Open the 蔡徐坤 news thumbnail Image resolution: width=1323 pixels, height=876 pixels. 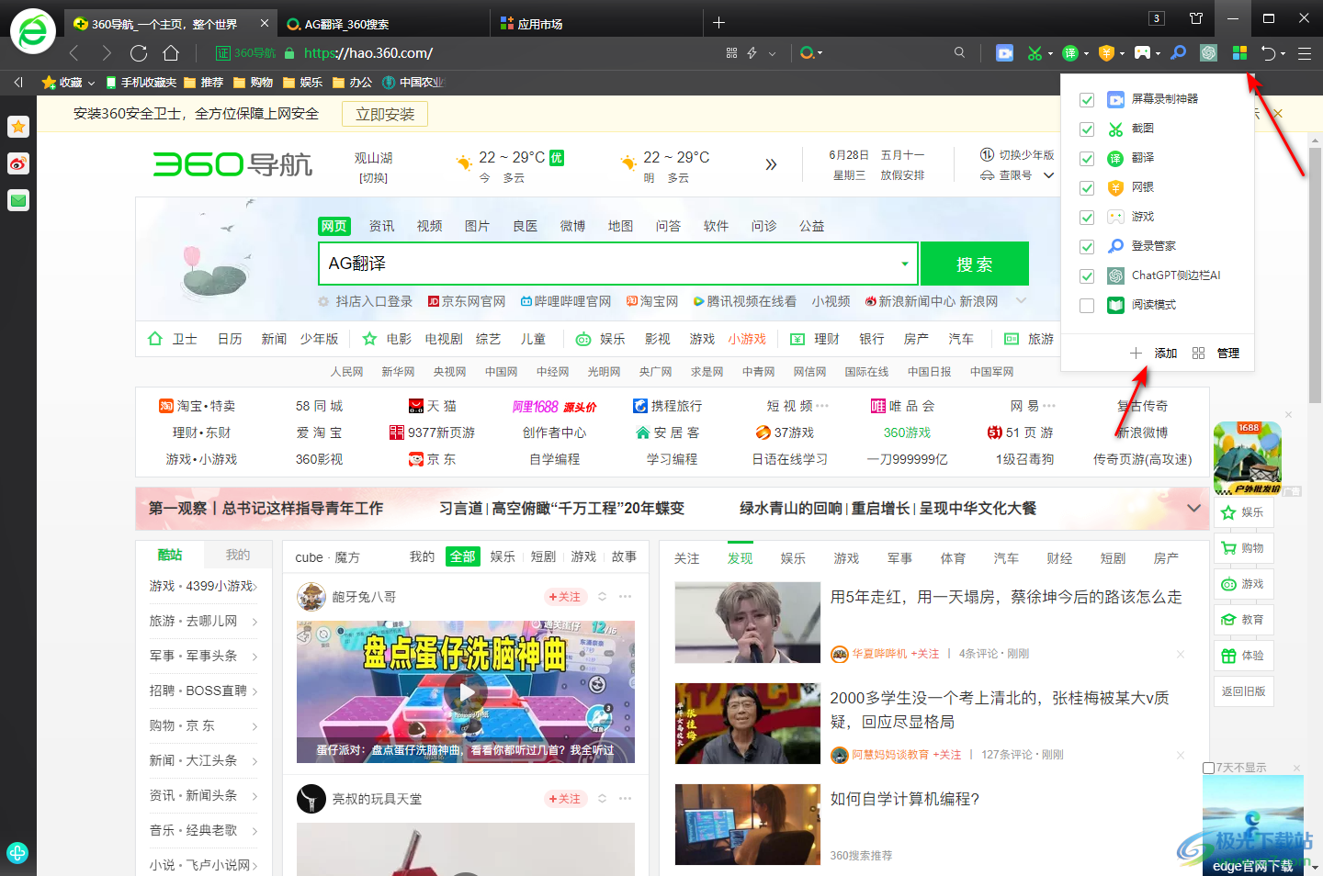click(748, 623)
